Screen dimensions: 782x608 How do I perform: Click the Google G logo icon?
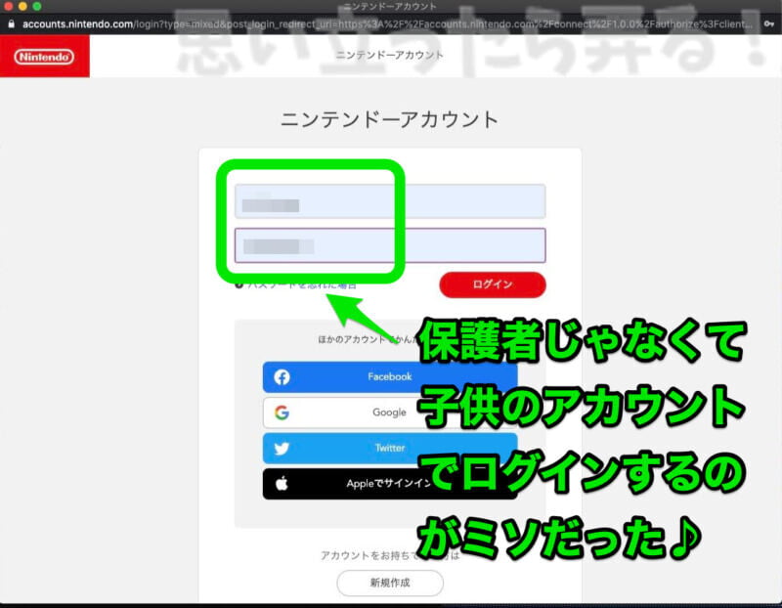(282, 413)
